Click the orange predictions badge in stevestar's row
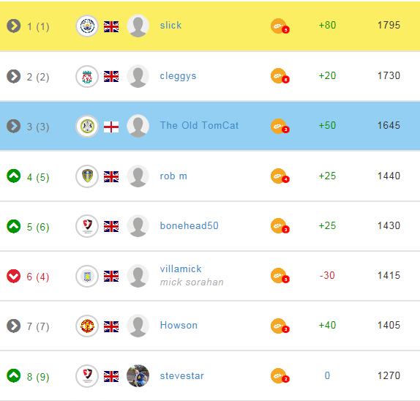 click(280, 376)
